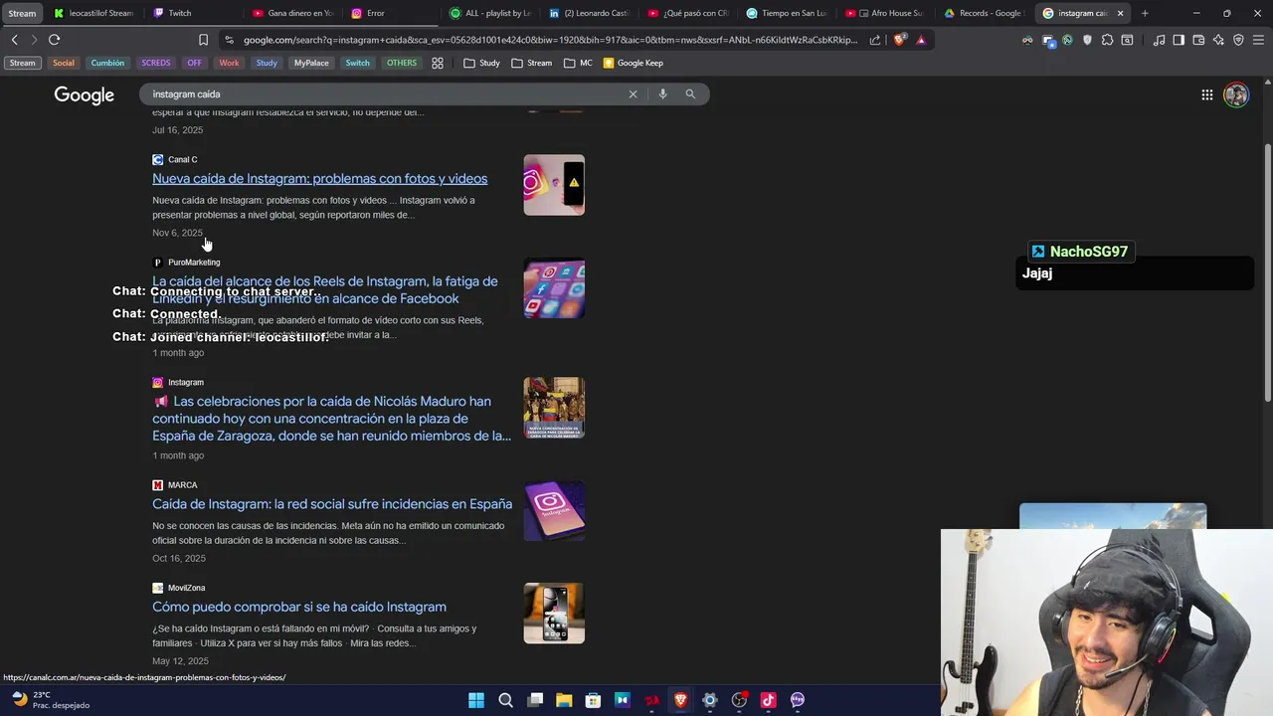1273x716 pixels.
Task: Open the Social bookmark group
Action: [x=64, y=63]
